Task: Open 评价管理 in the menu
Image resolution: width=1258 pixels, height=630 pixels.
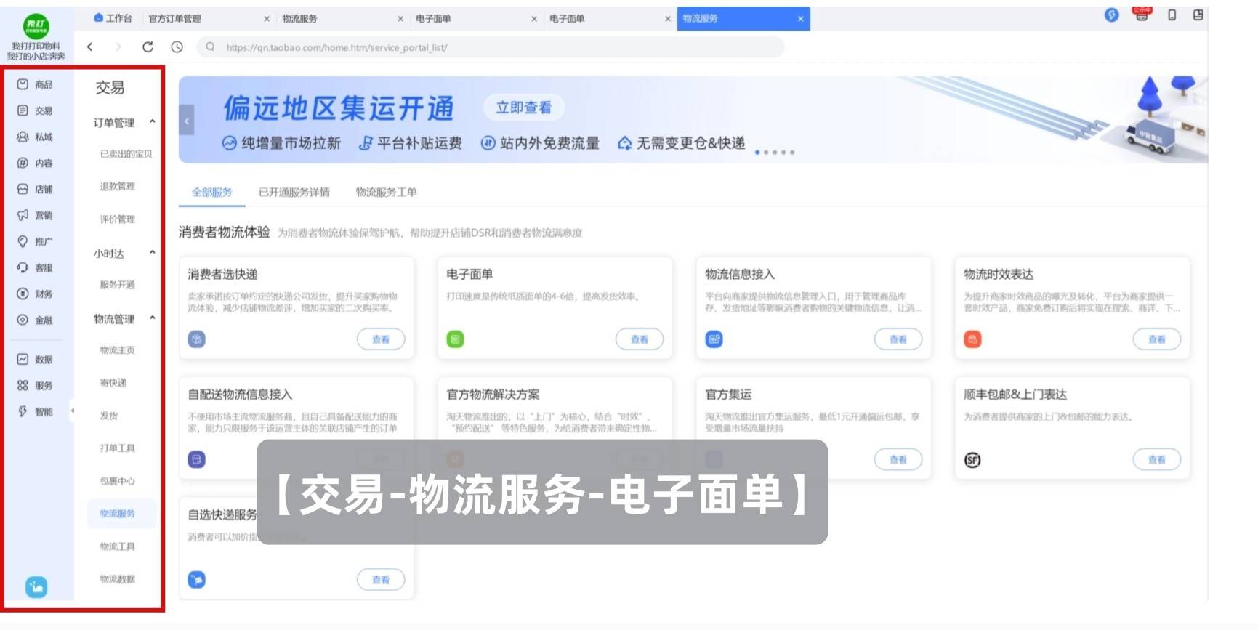Action: click(118, 219)
